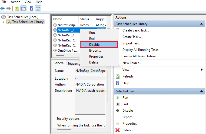Open the Action menu

click(x=15, y=2)
